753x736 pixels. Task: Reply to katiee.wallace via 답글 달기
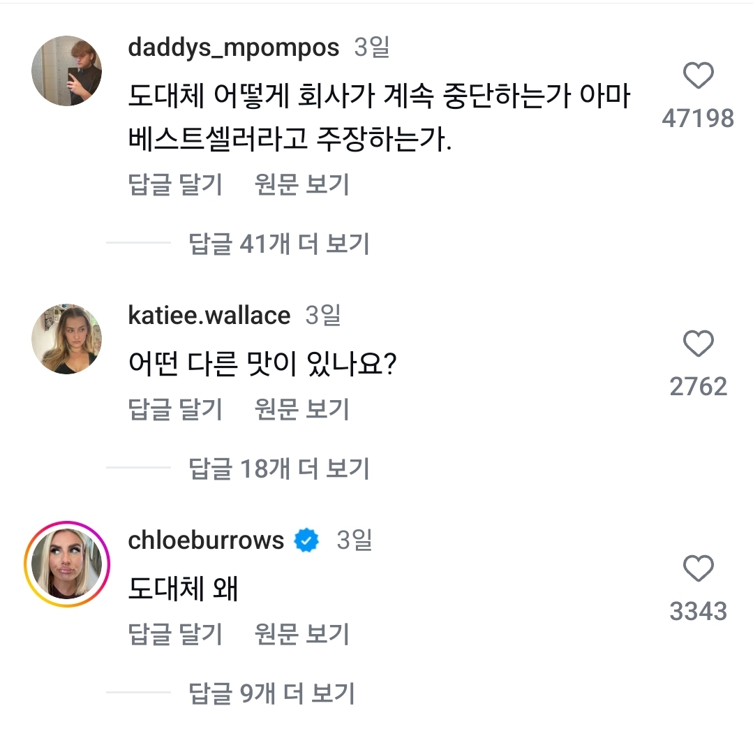[x=176, y=410]
